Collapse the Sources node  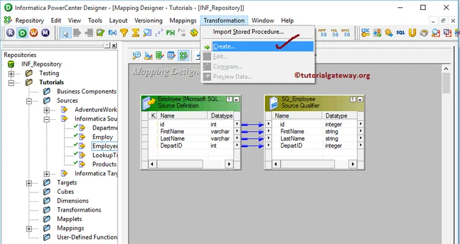pyautogui.click(x=29, y=101)
